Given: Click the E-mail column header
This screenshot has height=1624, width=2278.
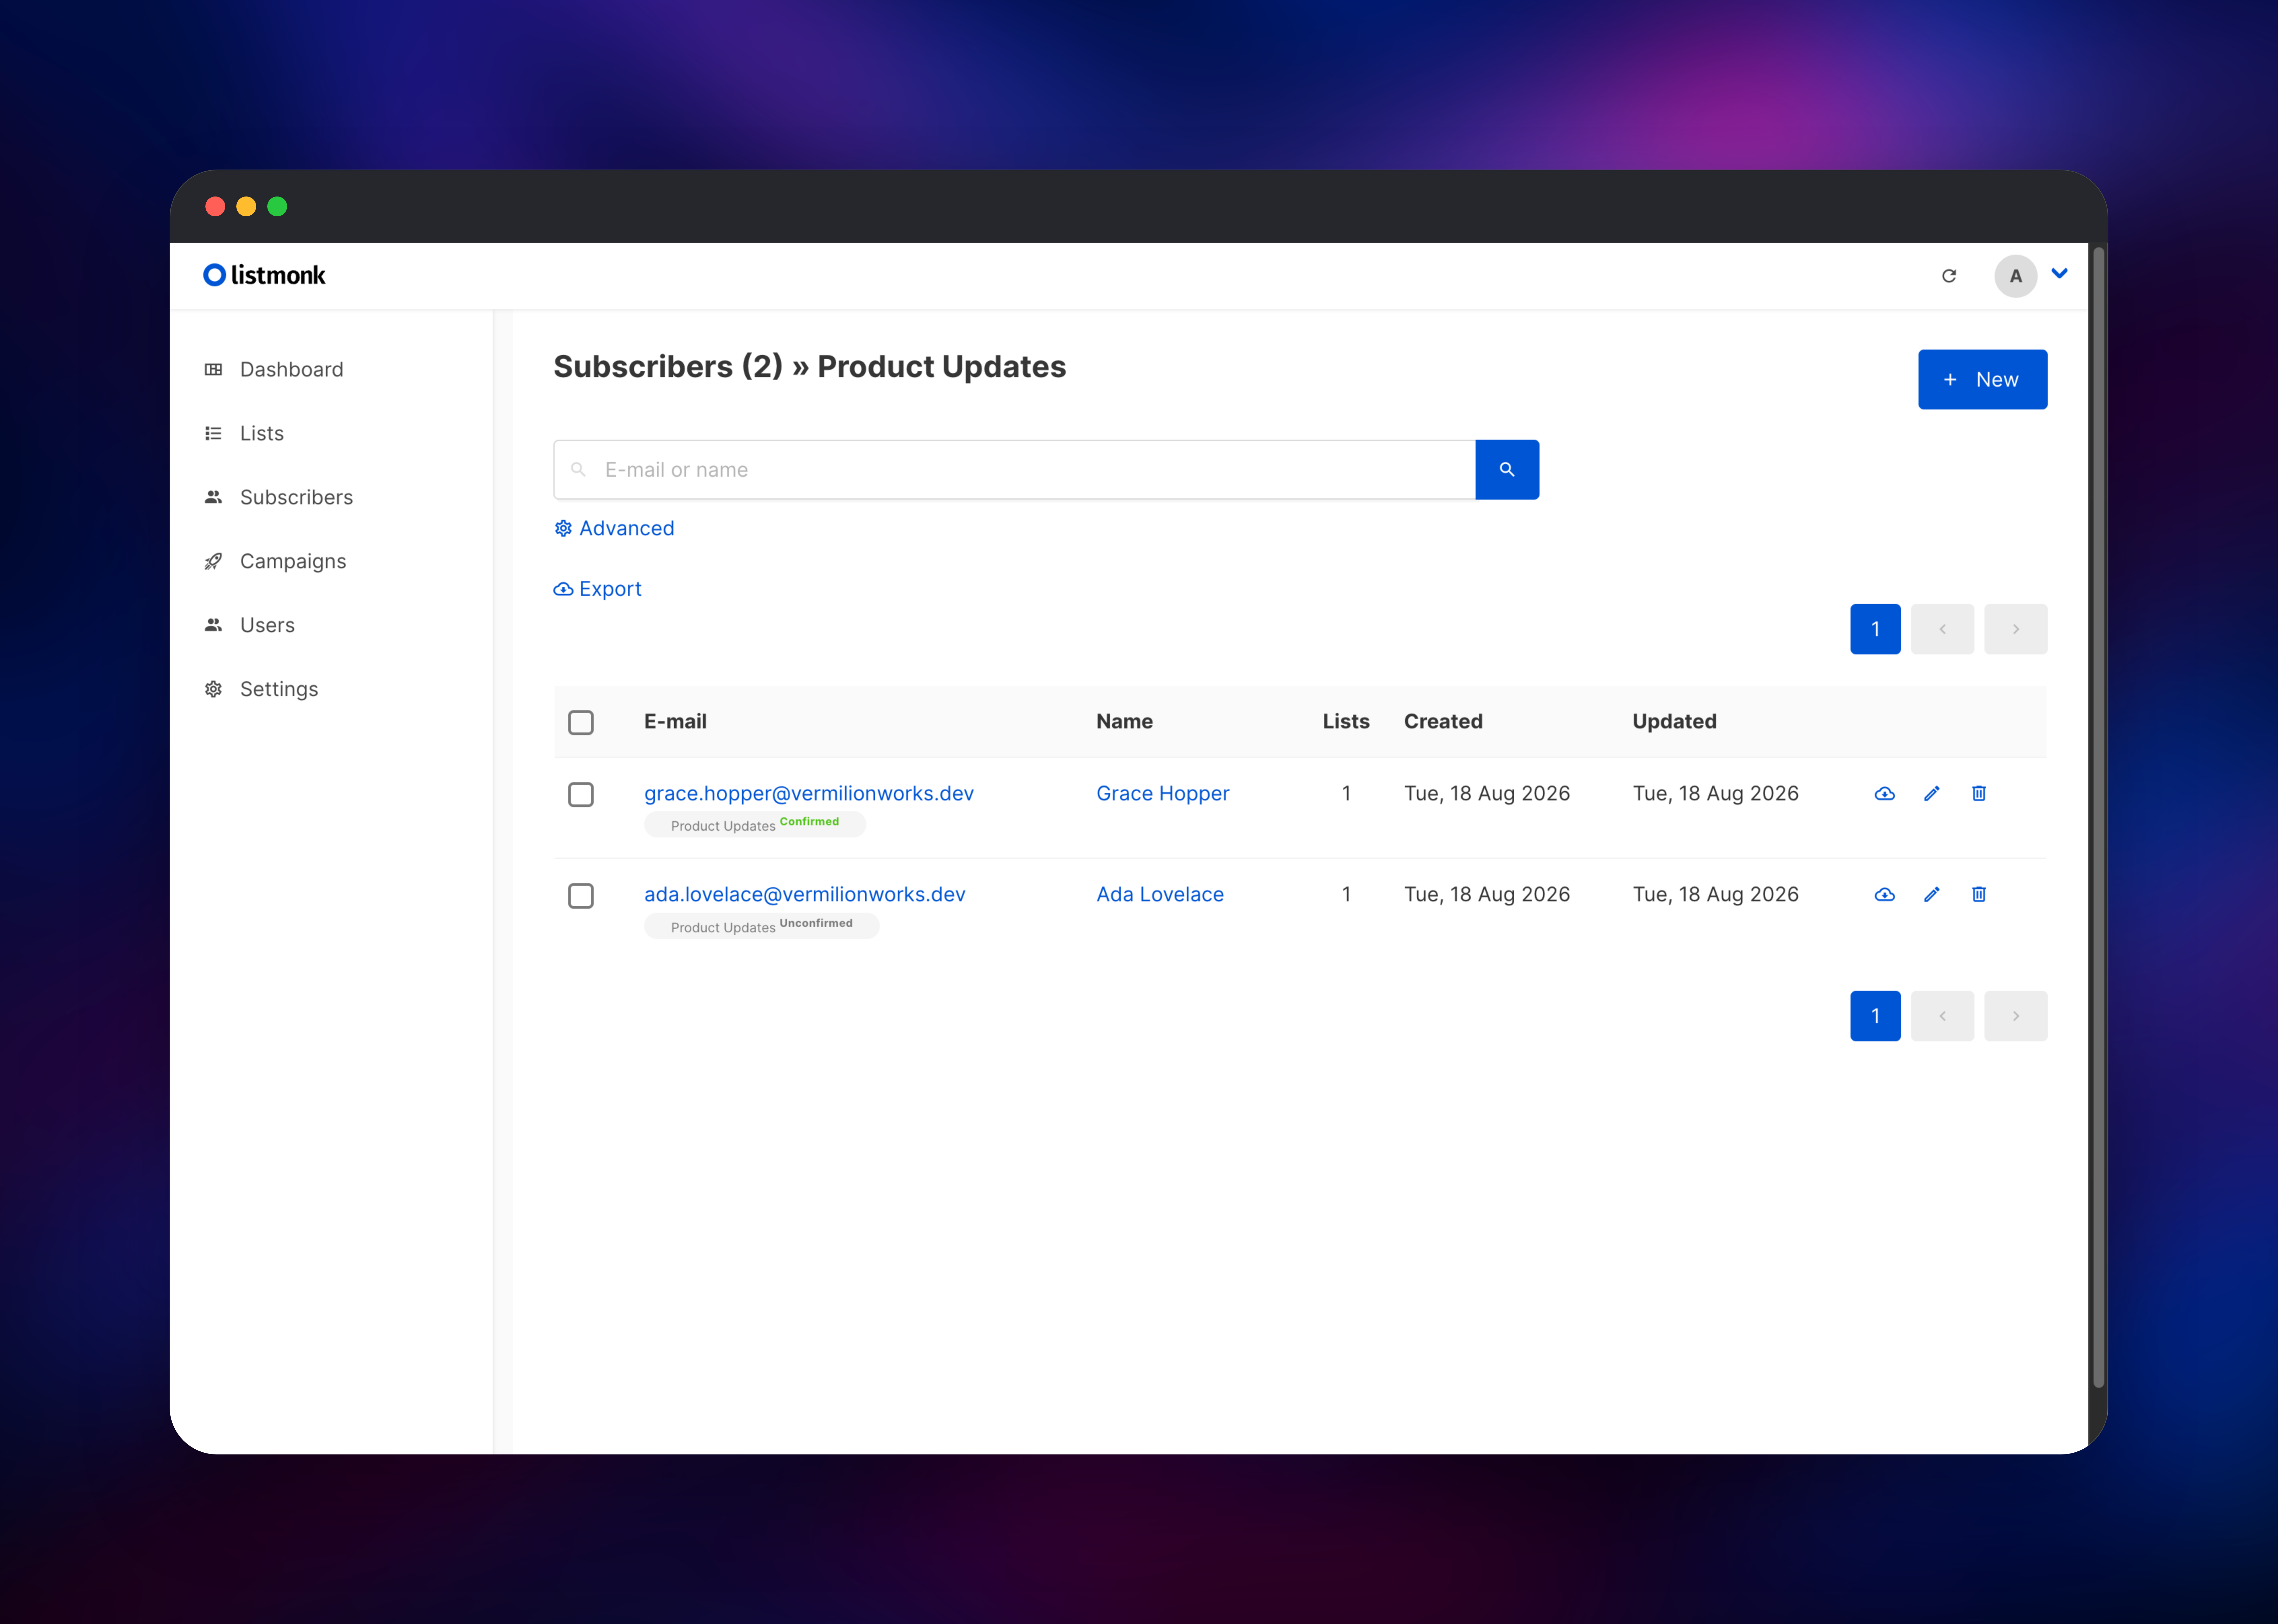Looking at the screenshot, I should point(675,722).
